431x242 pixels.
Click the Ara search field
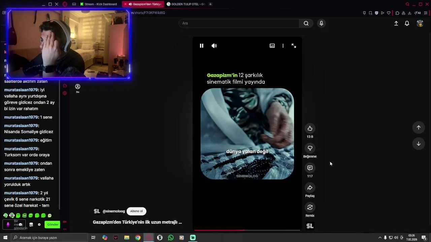tap(239, 23)
